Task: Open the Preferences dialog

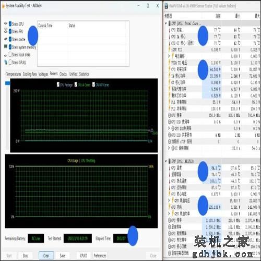Action: (100, 256)
